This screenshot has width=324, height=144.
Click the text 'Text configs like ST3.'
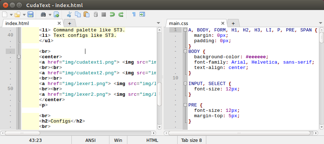tap(85, 35)
